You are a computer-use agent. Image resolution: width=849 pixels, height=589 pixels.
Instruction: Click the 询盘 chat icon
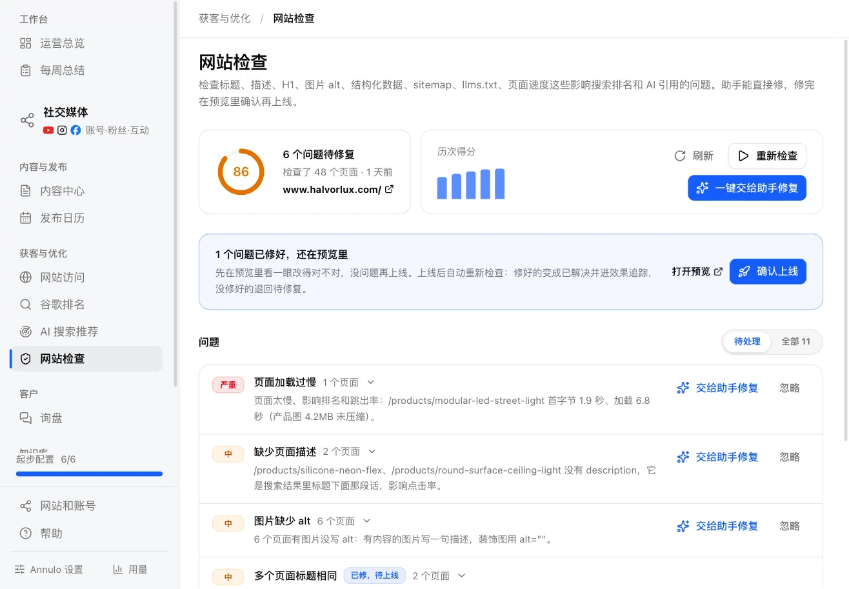point(26,418)
